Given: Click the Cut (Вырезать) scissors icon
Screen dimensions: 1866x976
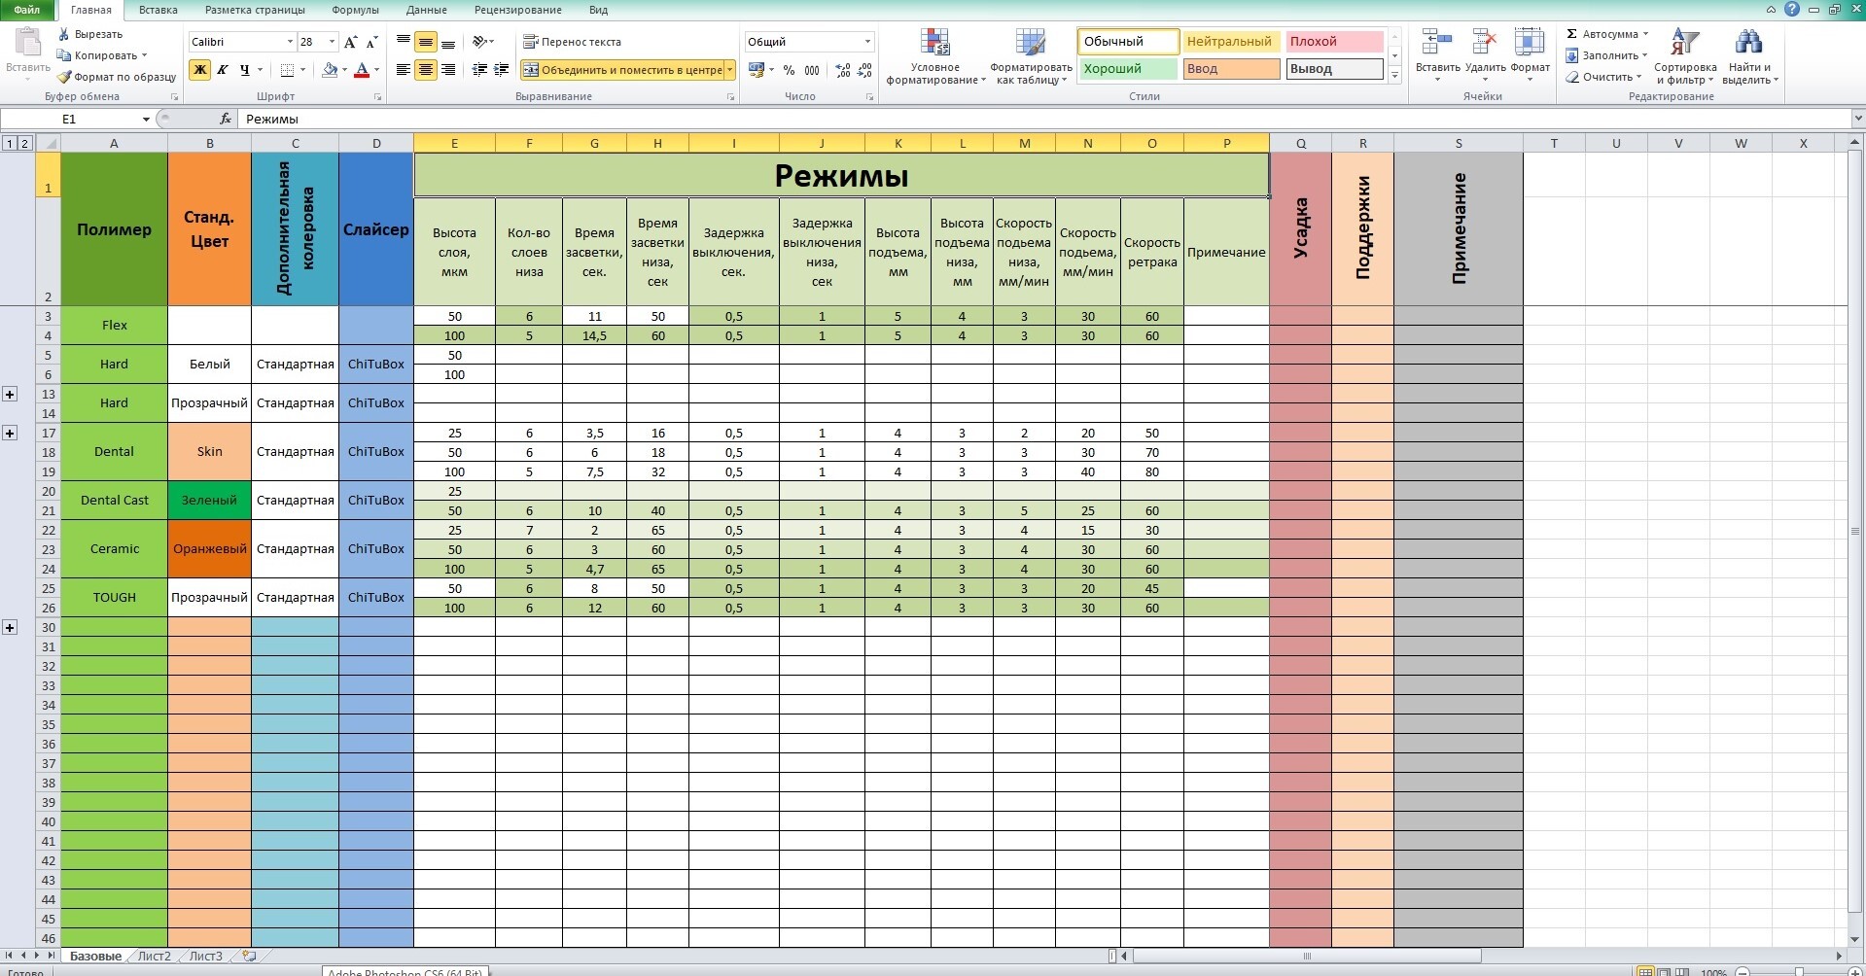Looking at the screenshot, I should pyautogui.click(x=64, y=34).
